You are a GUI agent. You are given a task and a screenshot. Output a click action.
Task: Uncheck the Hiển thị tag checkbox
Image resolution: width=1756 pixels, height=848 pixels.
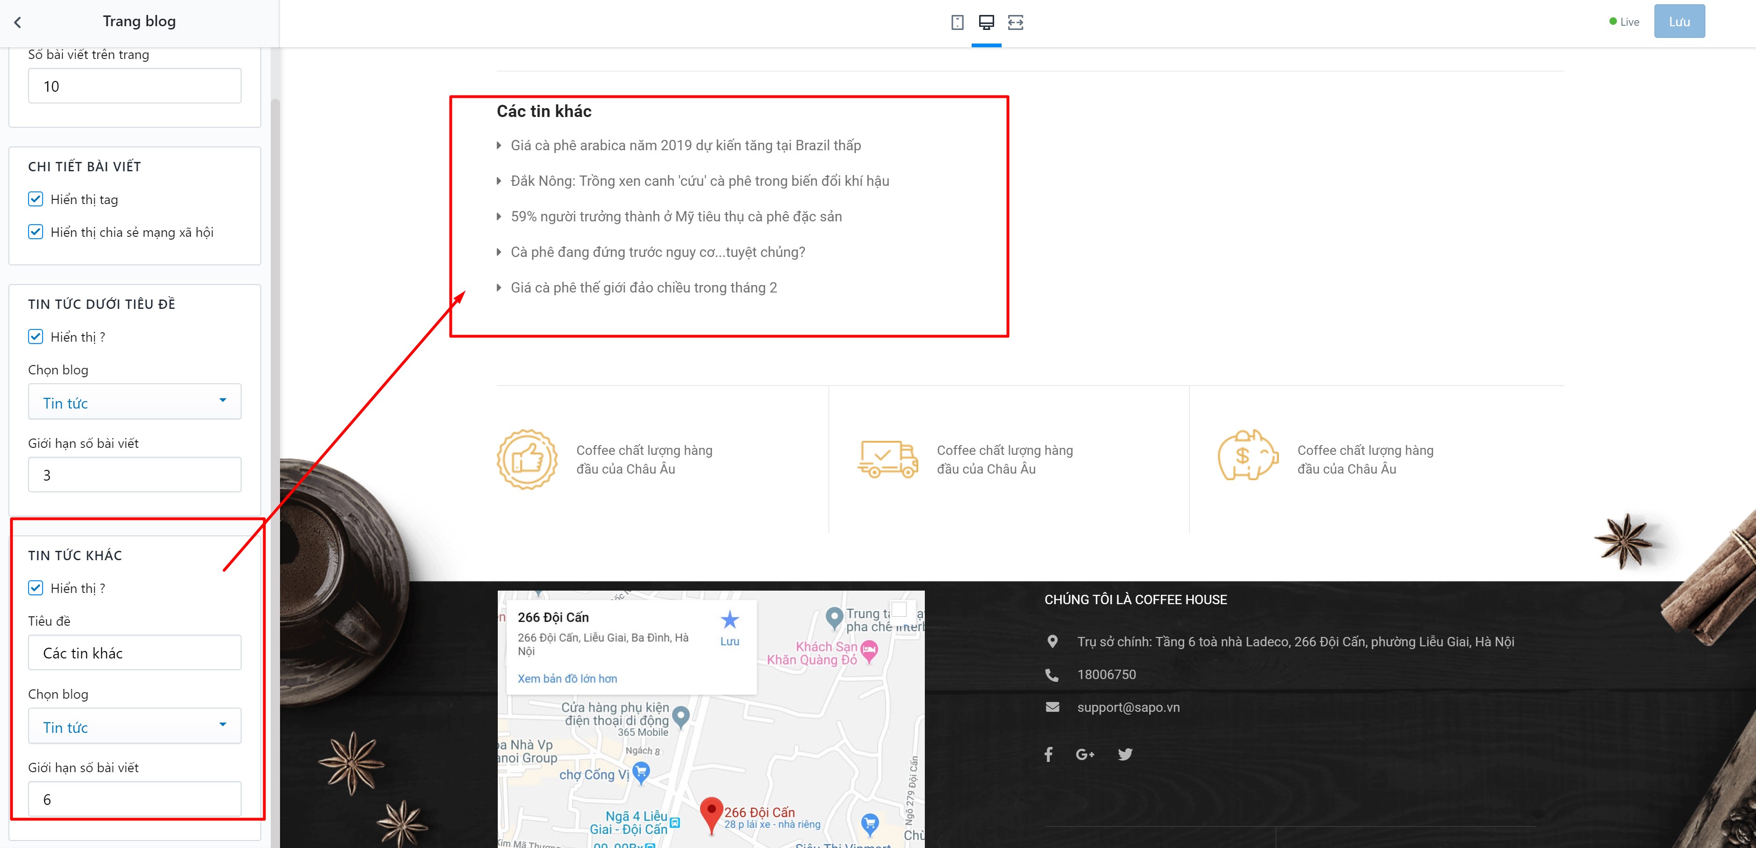click(x=36, y=199)
